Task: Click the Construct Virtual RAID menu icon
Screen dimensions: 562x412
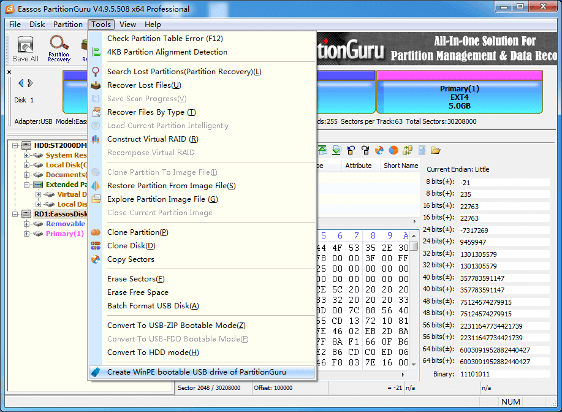Action: pos(96,139)
